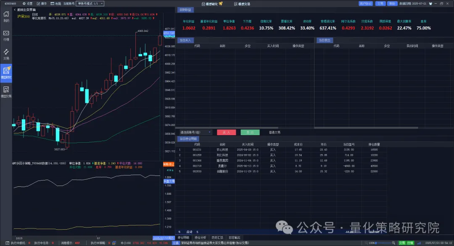Click 买入时间 header in 当日买入 table
This screenshot has width=454, height=246.
click(273, 46)
